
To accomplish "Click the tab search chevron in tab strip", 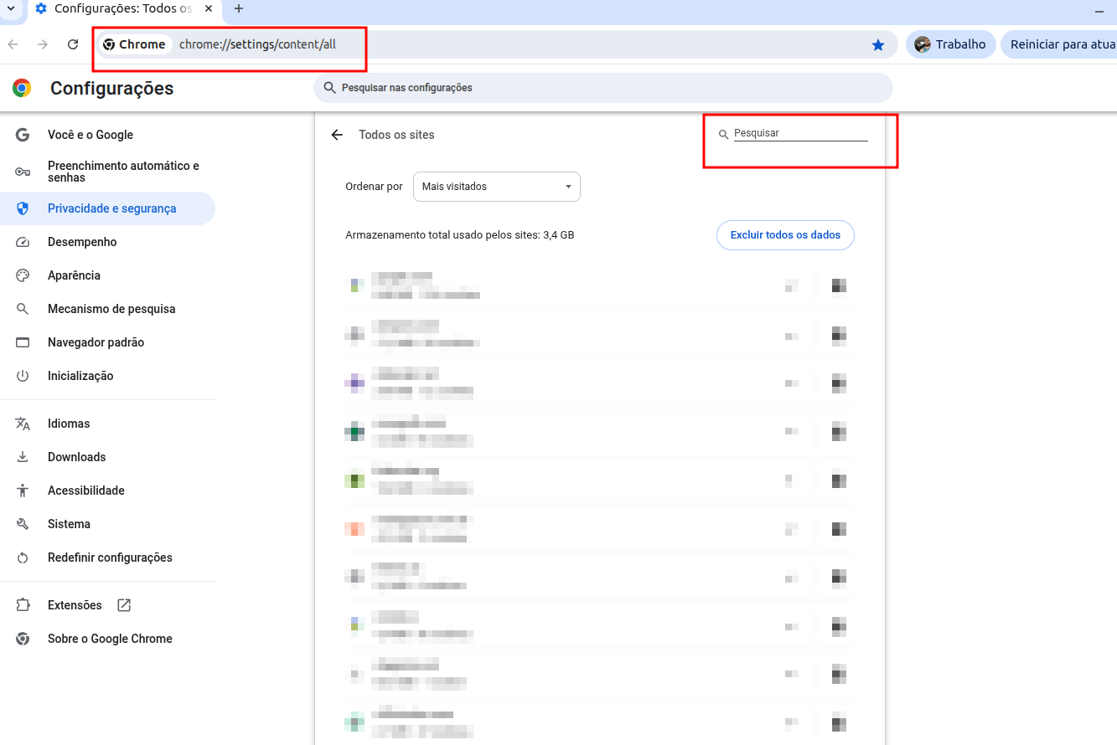I will 11,8.
